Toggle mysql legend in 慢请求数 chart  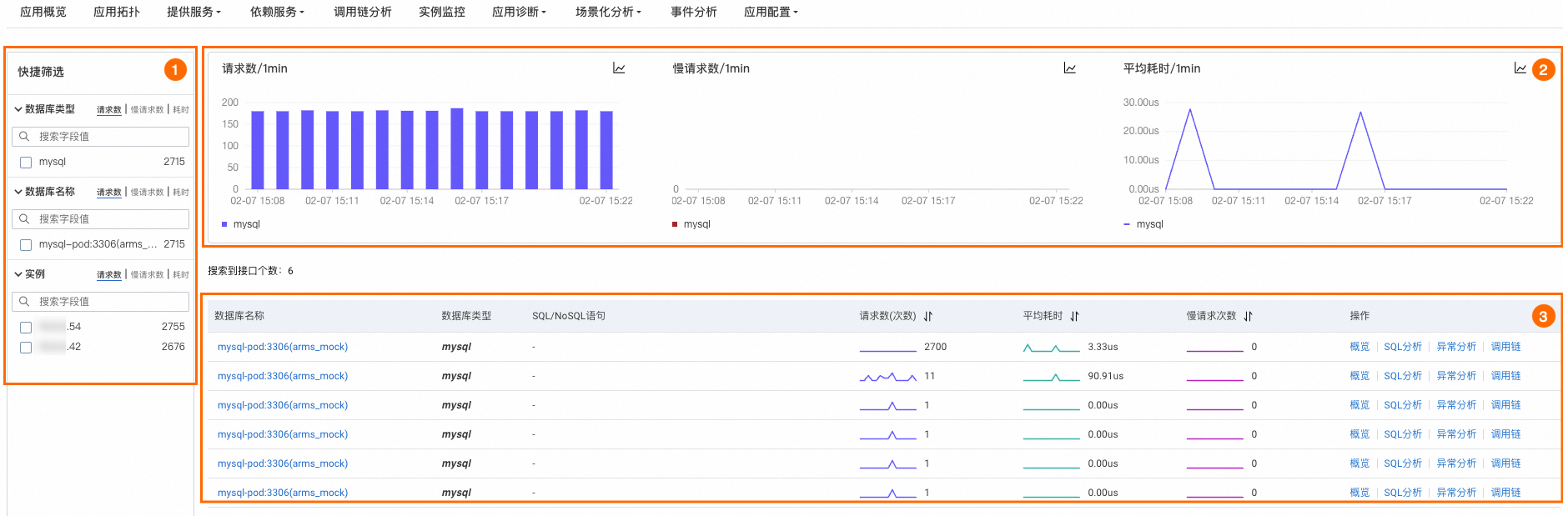[691, 224]
